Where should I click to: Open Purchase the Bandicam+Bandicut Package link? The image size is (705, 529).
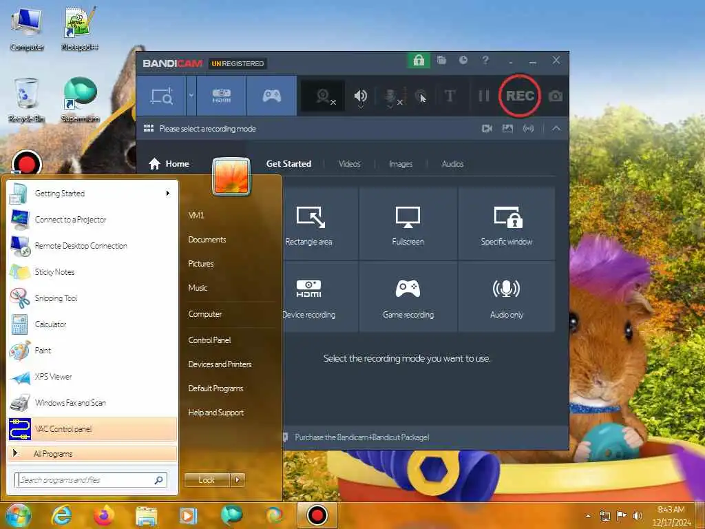tap(362, 437)
